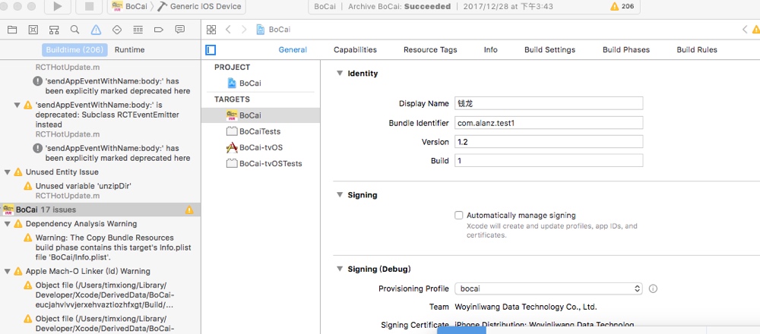Open the Capabilities tab
Screen dimensions: 760x334
click(x=355, y=50)
